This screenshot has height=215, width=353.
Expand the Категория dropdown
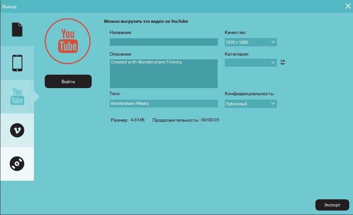[x=250, y=62]
